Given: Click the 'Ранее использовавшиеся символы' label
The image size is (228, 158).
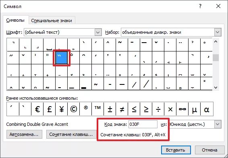Looking at the screenshot, I should 42,98.
